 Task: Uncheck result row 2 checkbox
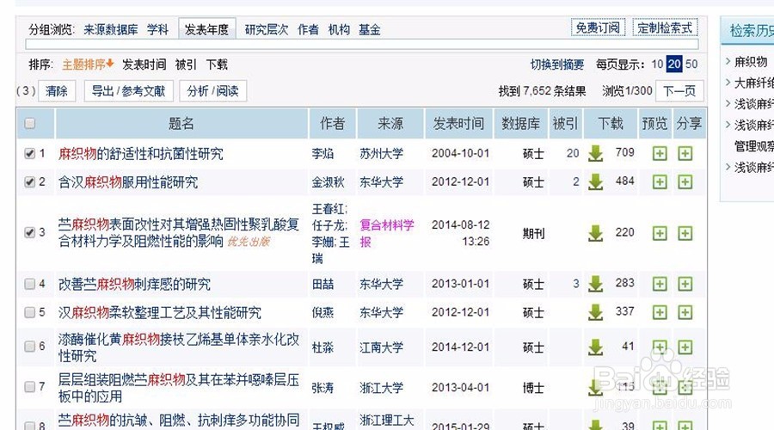tap(29, 182)
